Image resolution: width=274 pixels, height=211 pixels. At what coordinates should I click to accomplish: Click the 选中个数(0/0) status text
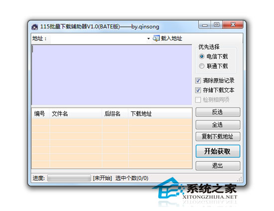pyautogui.click(x=132, y=178)
